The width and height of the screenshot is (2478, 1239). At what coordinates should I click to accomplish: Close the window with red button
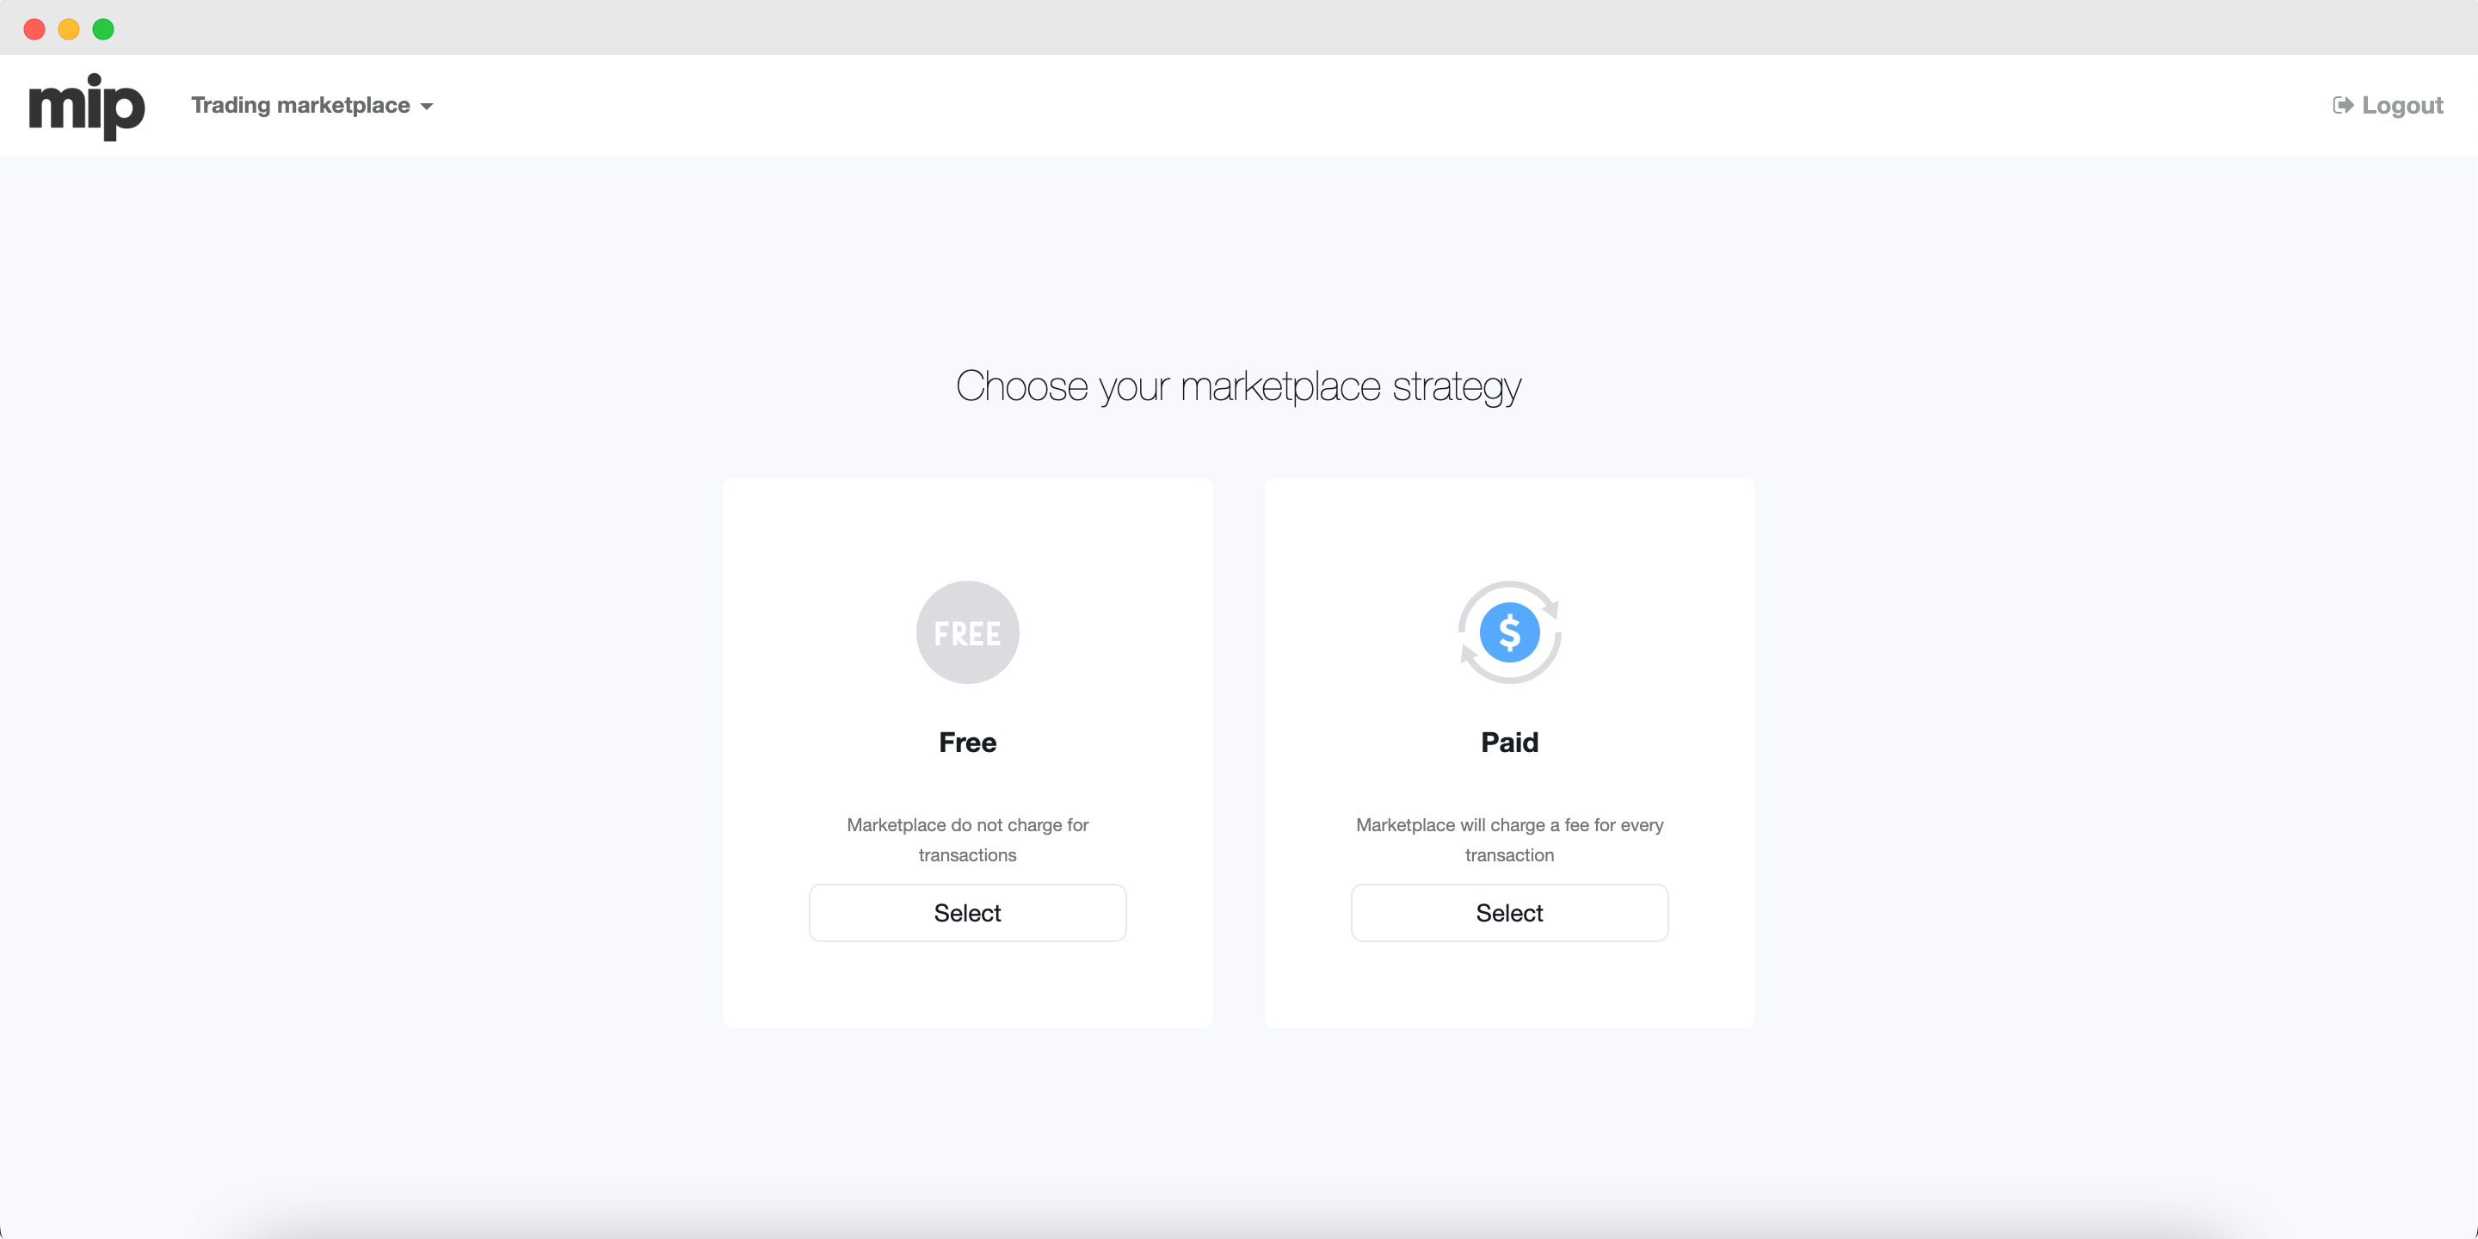pyautogui.click(x=34, y=29)
